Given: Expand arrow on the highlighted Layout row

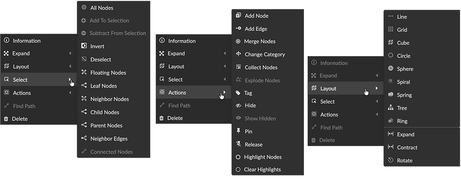Looking at the screenshot, I should tap(376, 88).
